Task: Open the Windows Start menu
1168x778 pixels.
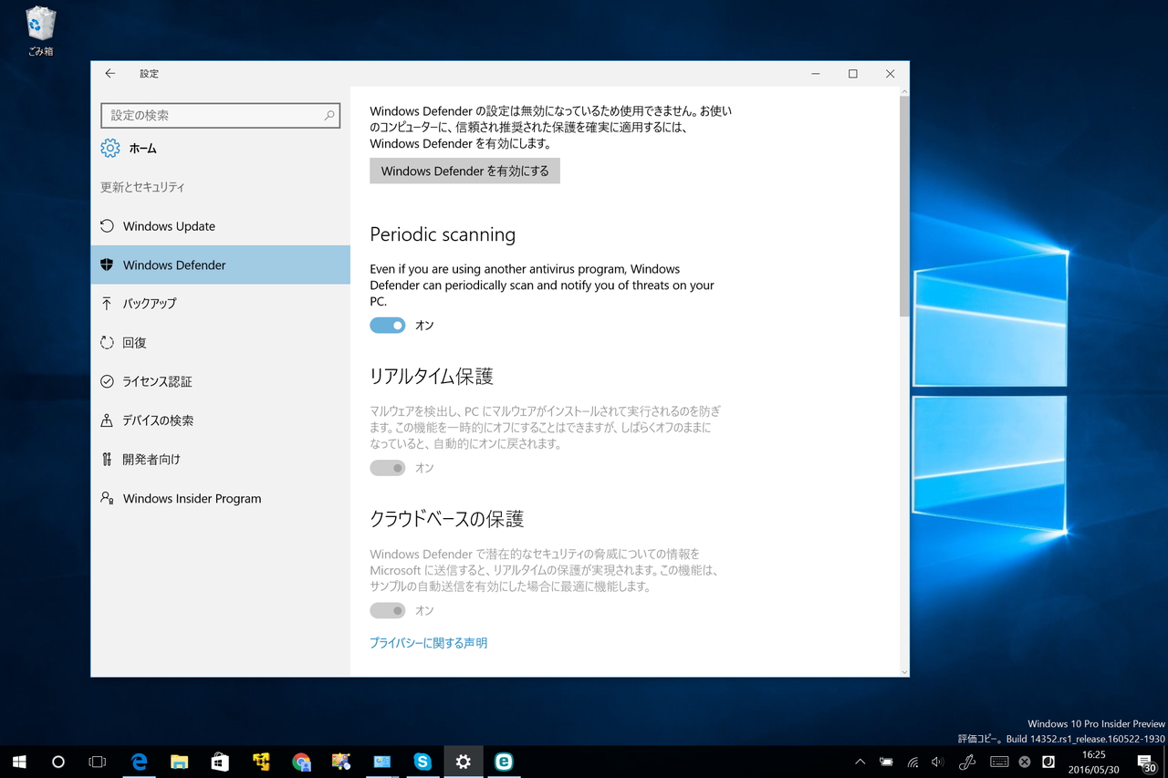Action: click(19, 762)
